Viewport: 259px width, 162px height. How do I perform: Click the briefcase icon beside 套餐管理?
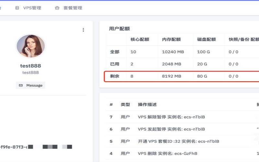[57, 8]
